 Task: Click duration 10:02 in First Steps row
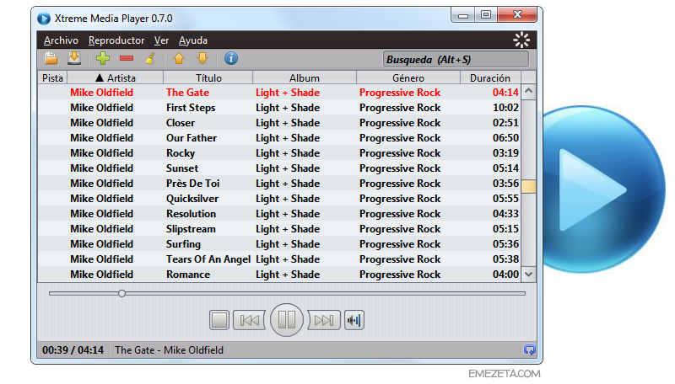pyautogui.click(x=505, y=108)
